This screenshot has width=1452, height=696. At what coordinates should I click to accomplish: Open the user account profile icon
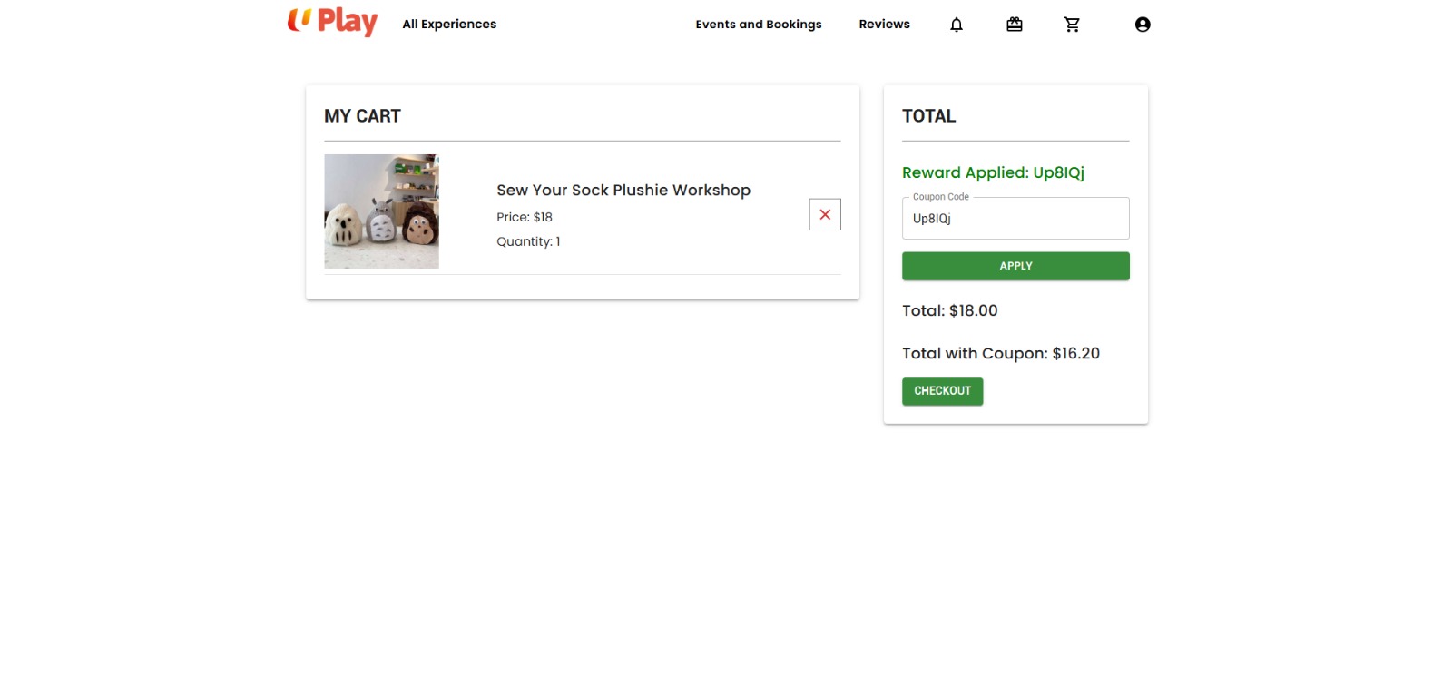click(x=1143, y=25)
